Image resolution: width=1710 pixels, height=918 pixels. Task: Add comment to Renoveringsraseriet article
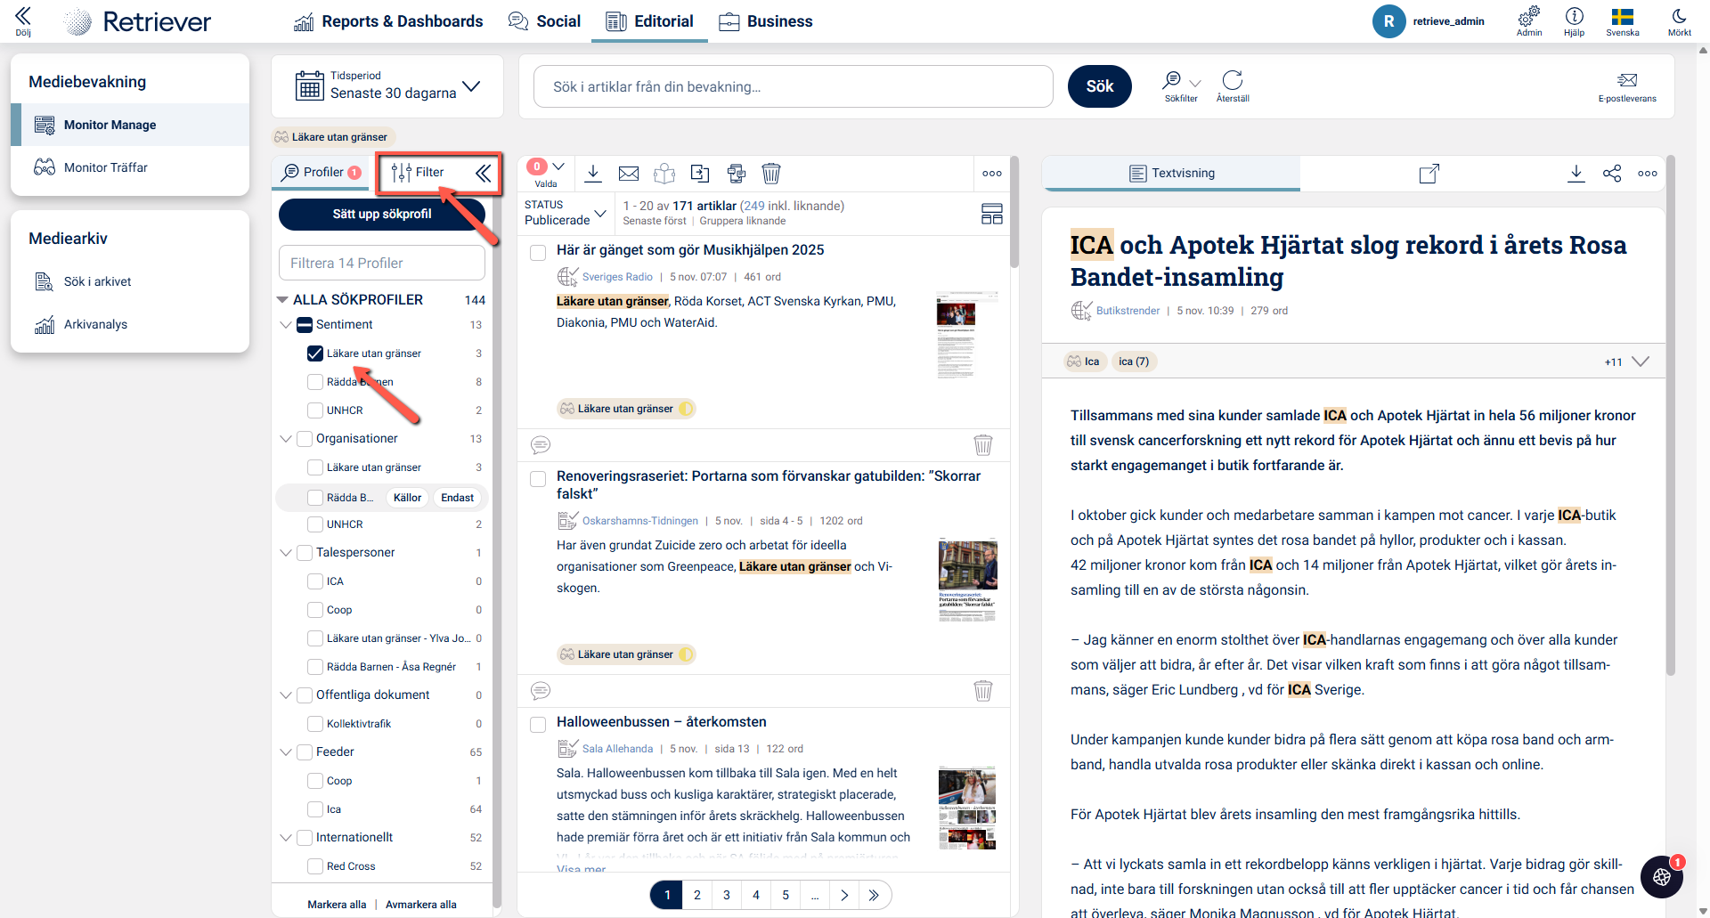coord(541,690)
